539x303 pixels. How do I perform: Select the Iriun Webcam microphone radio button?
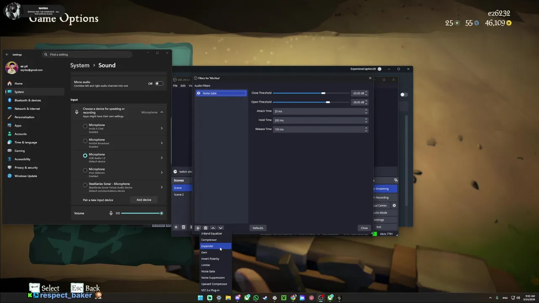tap(85, 170)
